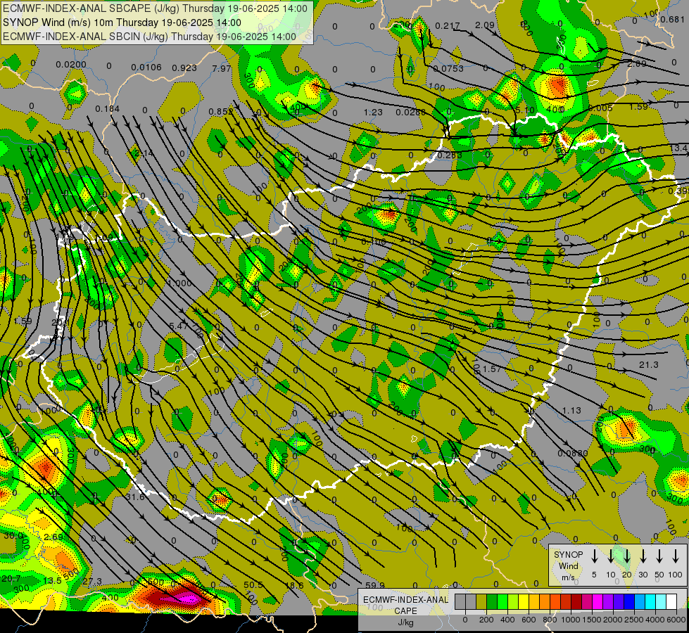Click the CAPE label in the legend
This screenshot has height=633, width=689.
click(x=405, y=611)
